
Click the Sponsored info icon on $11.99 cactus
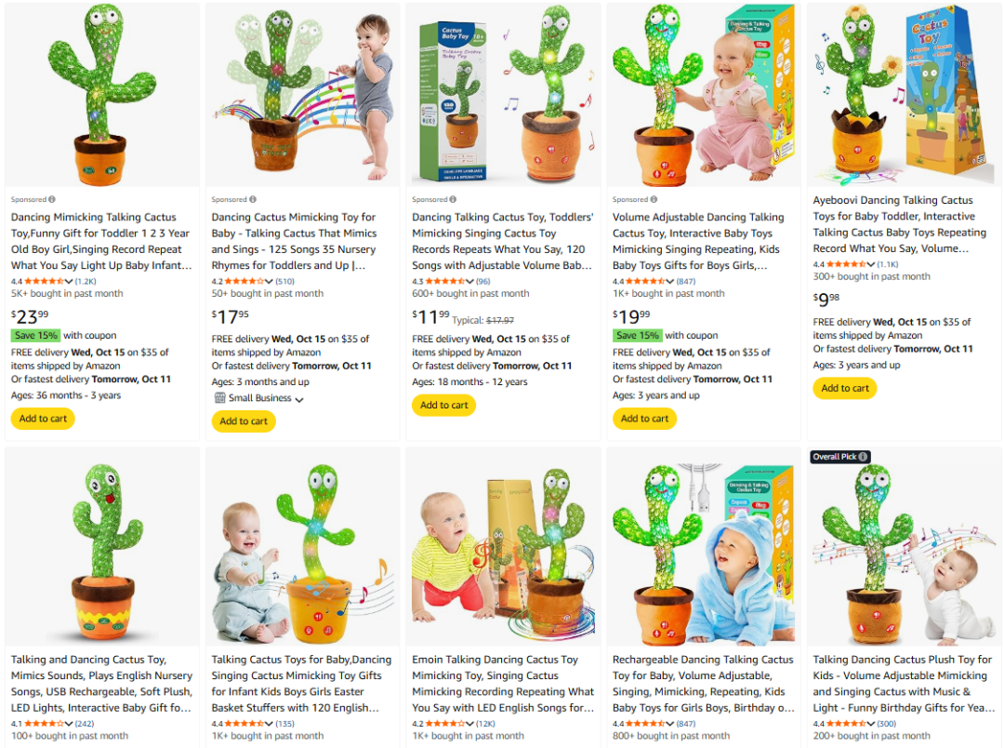[454, 199]
